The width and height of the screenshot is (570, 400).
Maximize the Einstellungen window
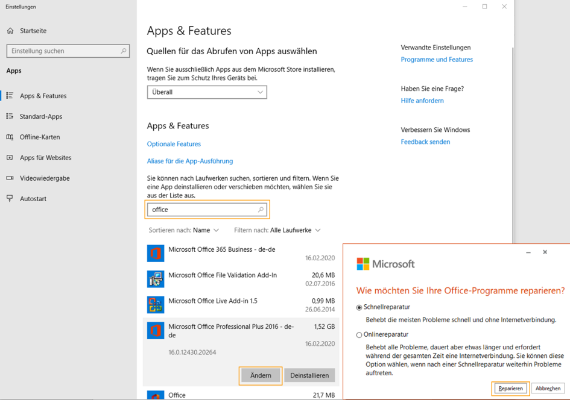pyautogui.click(x=484, y=7)
